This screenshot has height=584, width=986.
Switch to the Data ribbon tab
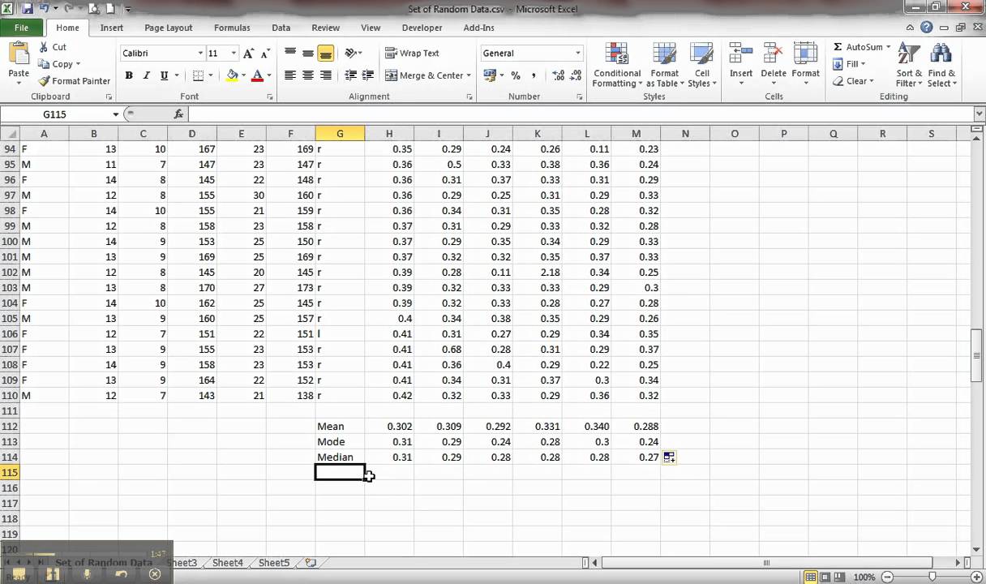pyautogui.click(x=281, y=28)
